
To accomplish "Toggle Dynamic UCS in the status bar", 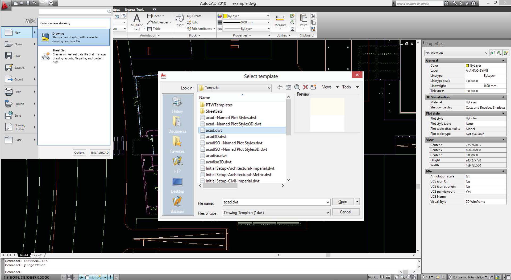I will point(99,277).
